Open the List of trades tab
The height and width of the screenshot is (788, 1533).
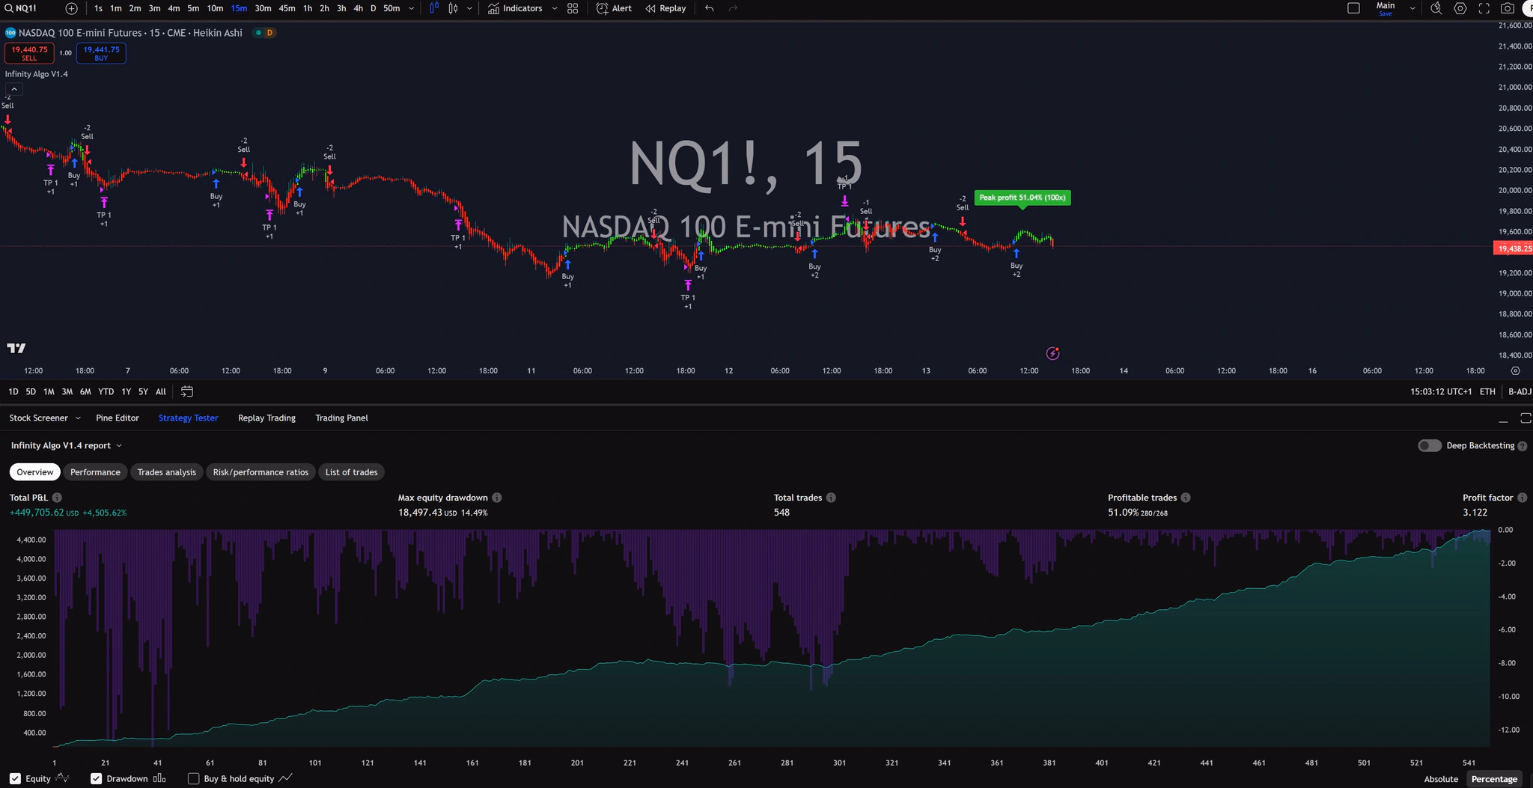[x=351, y=472]
